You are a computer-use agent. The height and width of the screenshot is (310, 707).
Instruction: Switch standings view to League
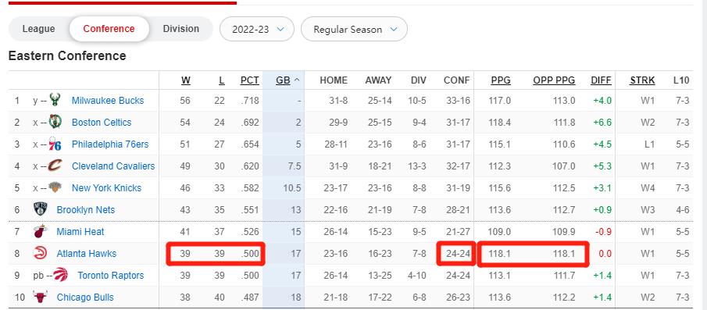coord(39,29)
